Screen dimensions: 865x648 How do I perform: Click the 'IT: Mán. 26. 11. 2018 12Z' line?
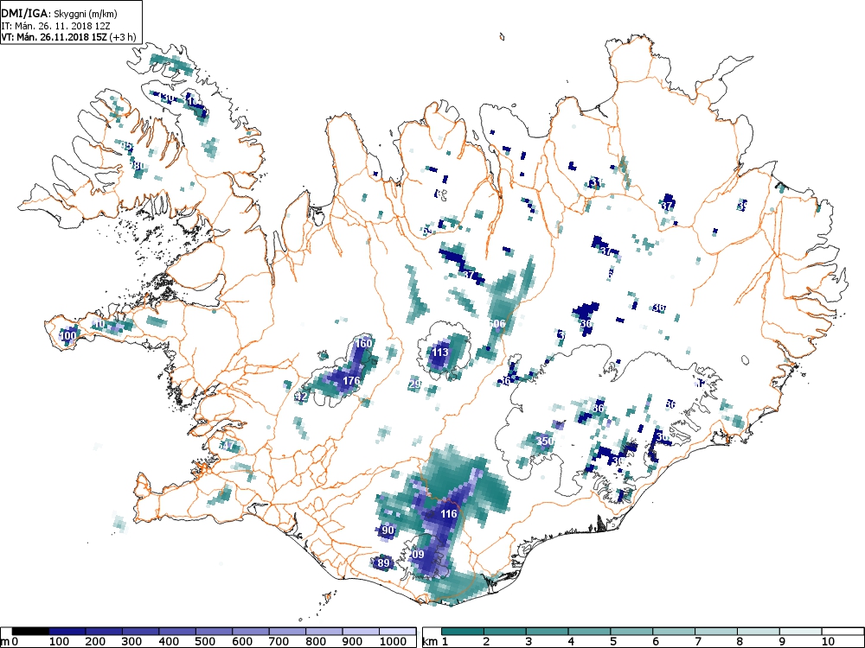click(55, 25)
